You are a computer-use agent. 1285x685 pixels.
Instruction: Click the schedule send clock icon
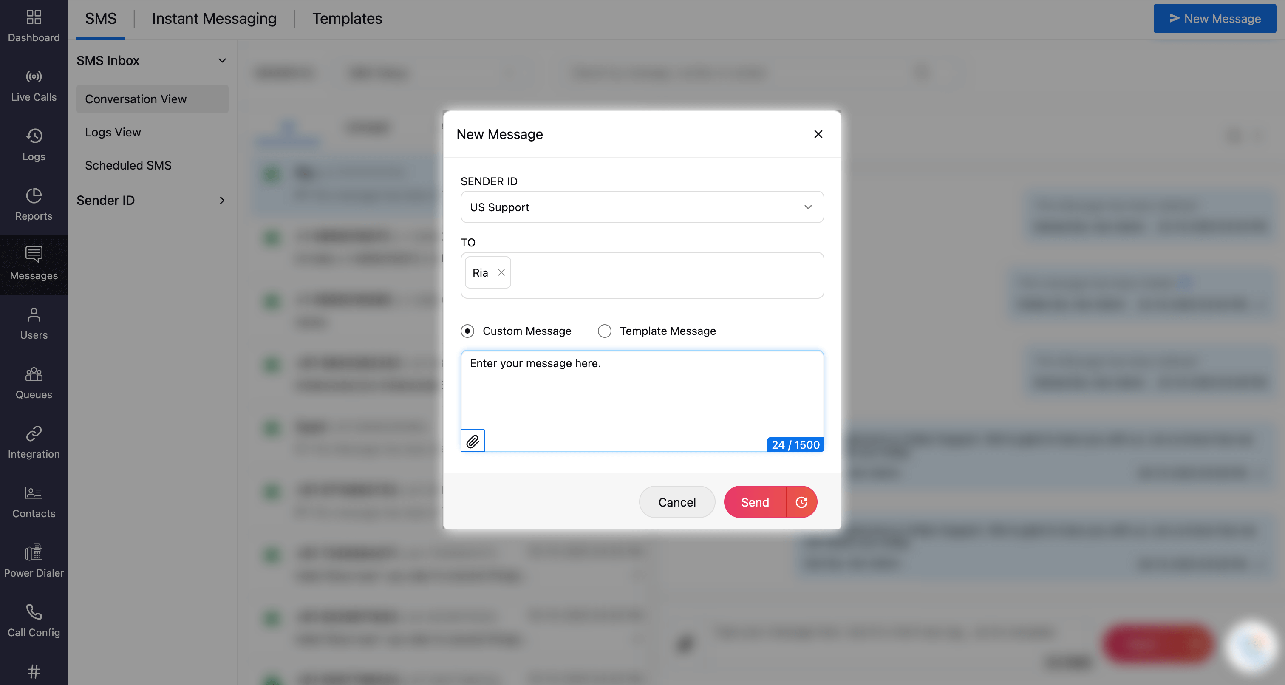click(801, 502)
